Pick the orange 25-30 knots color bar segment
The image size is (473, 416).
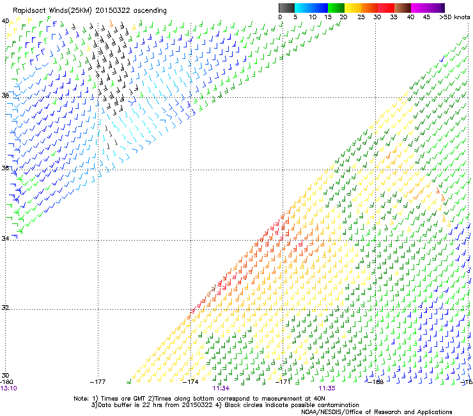coord(369,8)
